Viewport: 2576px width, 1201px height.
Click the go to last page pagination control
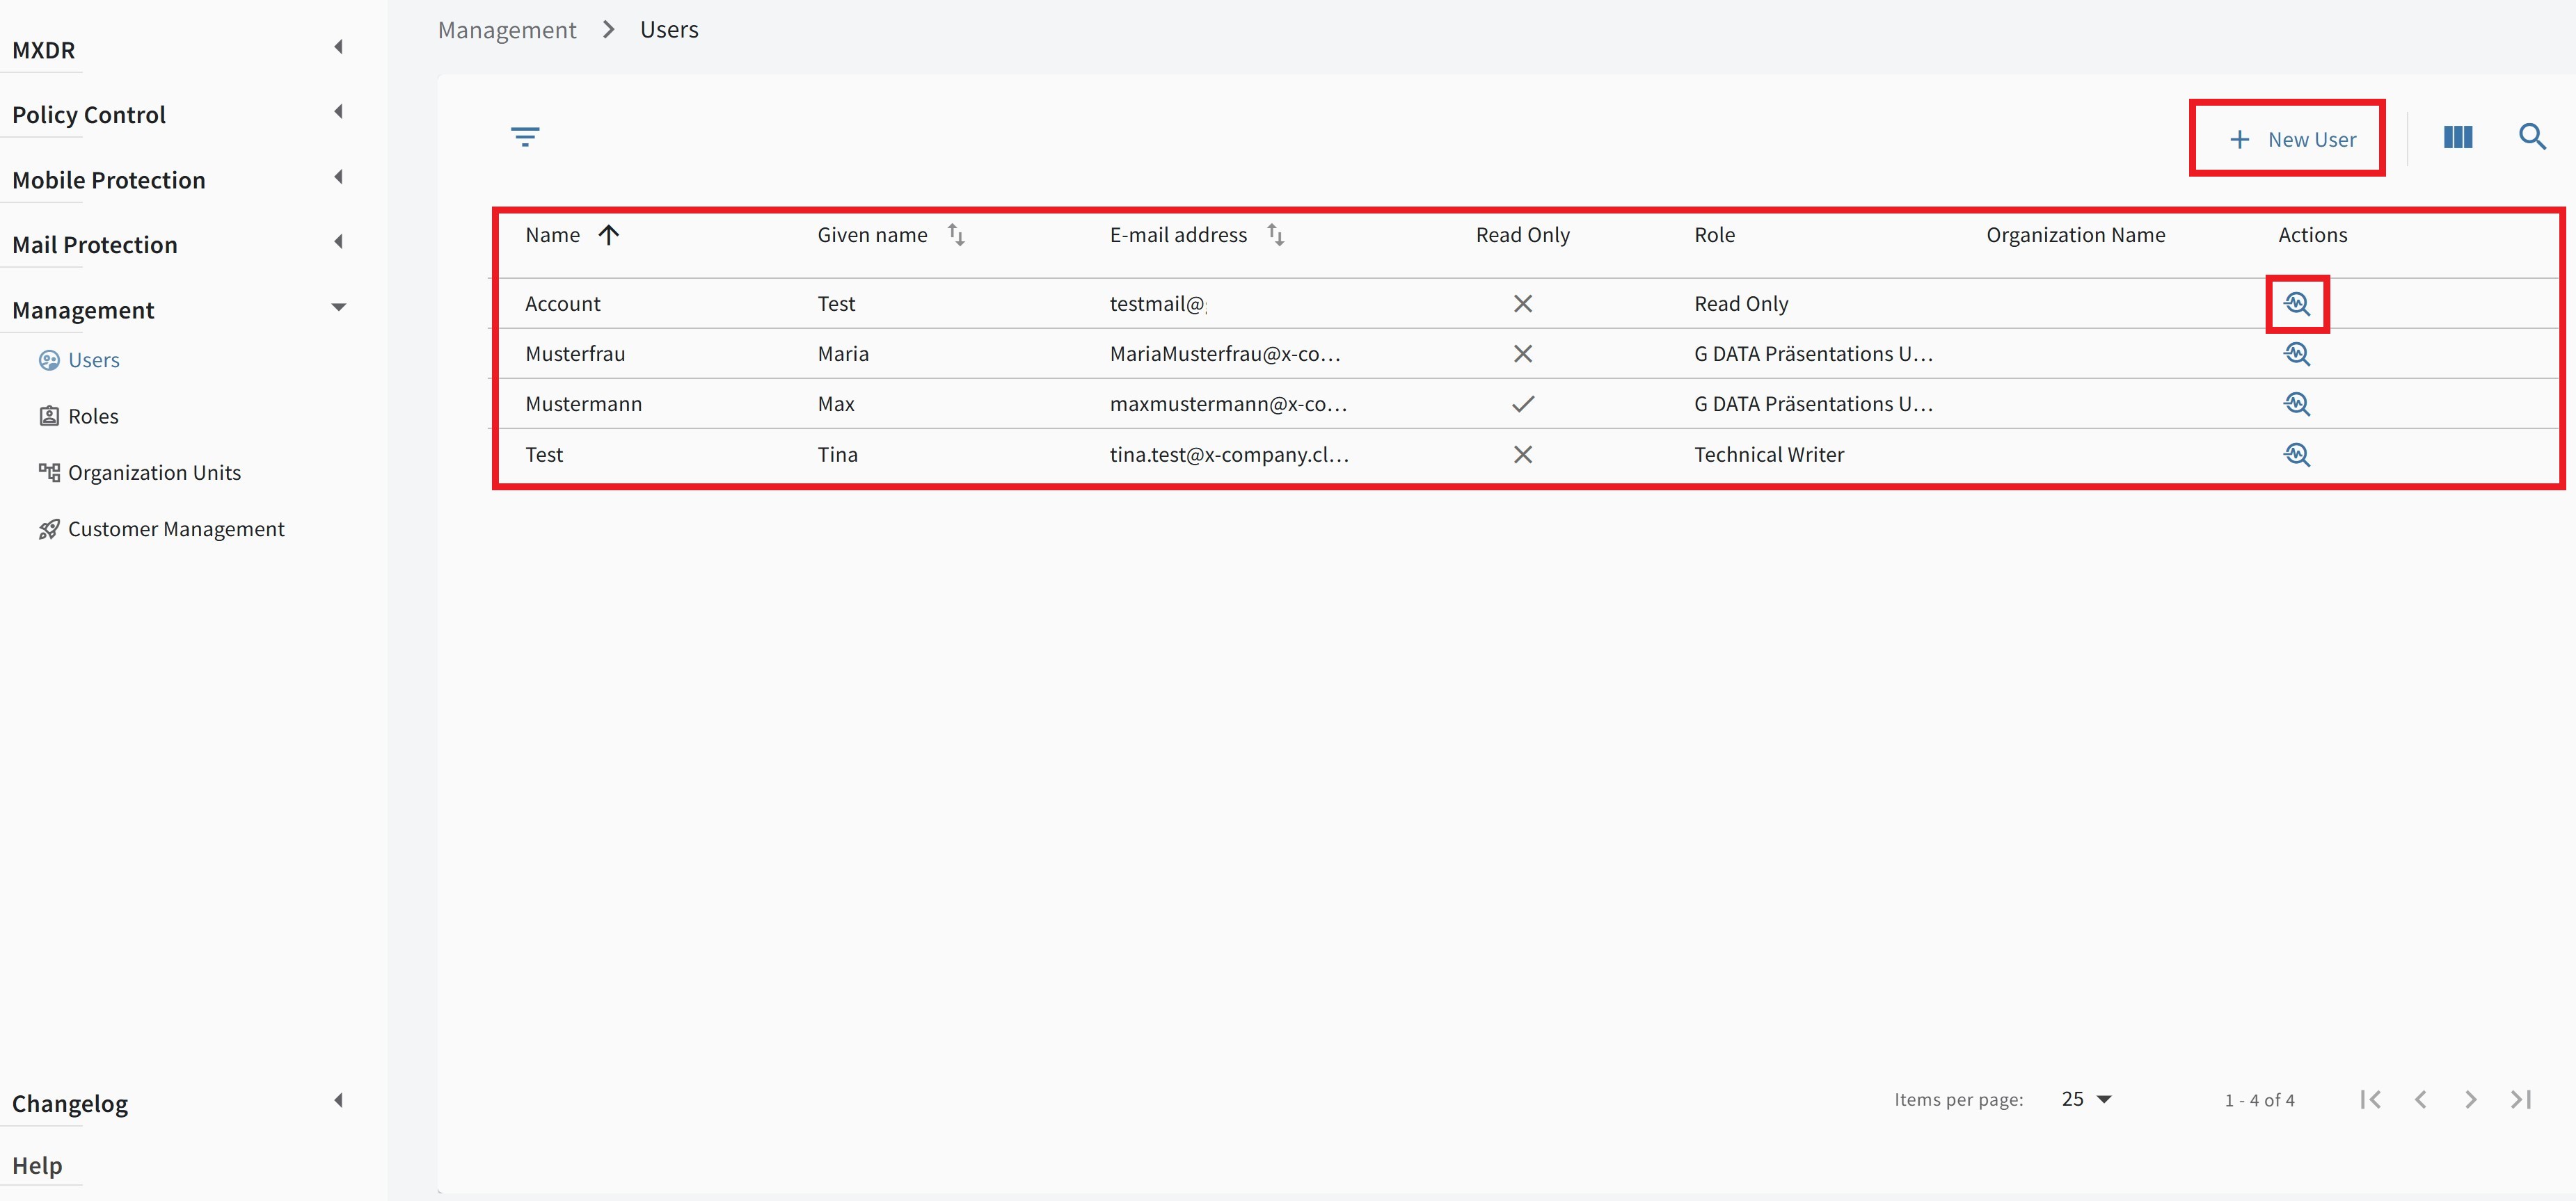pos(2520,1099)
